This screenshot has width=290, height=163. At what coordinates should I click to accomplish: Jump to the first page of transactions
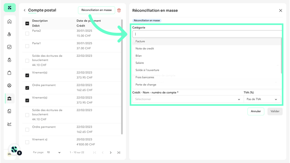coord(94,152)
